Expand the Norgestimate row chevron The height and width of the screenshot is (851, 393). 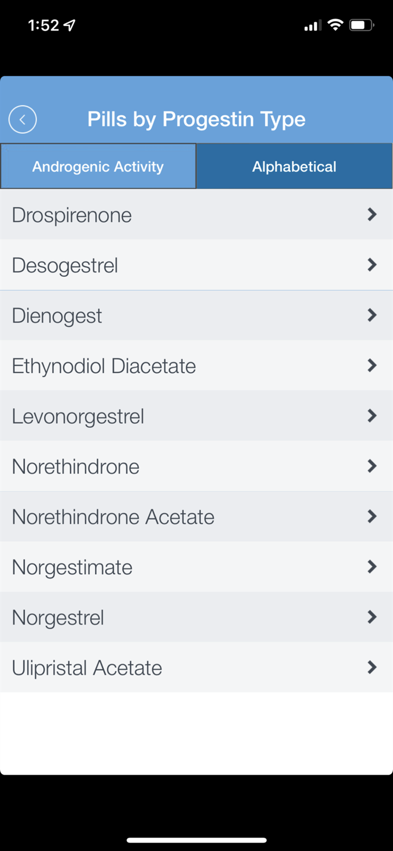pyautogui.click(x=372, y=567)
